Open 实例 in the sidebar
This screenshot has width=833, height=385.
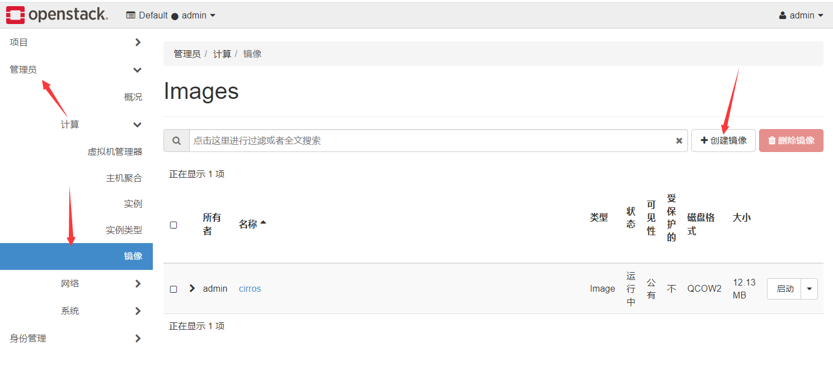tap(133, 204)
